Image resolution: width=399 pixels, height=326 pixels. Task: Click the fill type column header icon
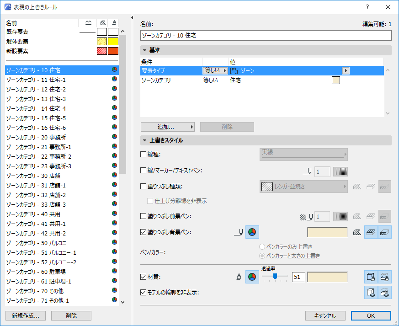103,23
